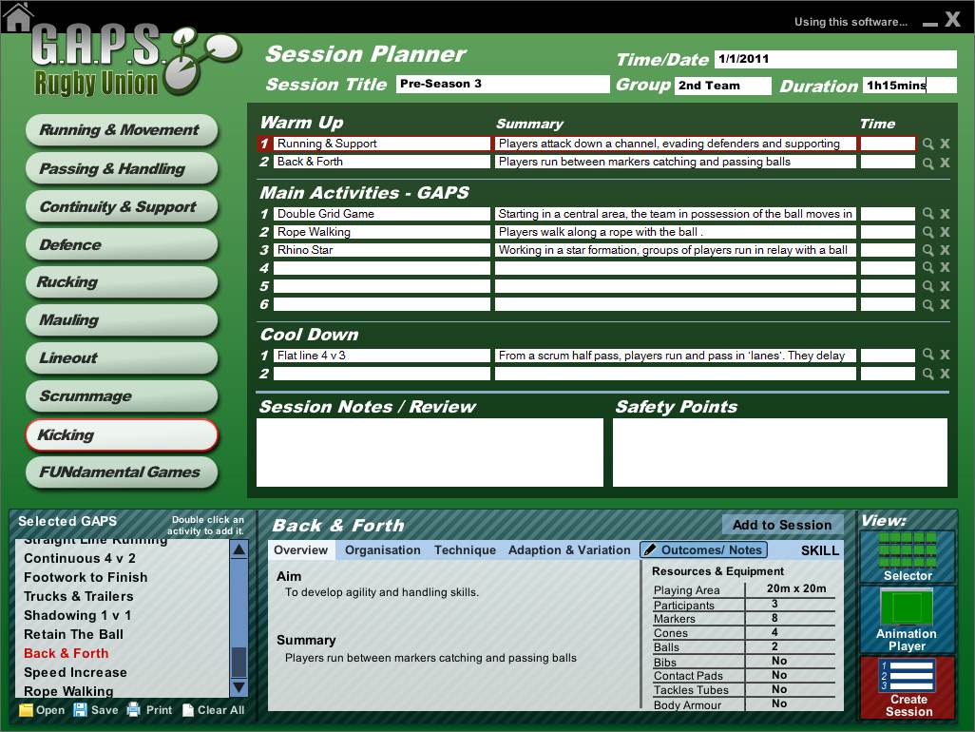Click the Time/Date field

pos(835,59)
